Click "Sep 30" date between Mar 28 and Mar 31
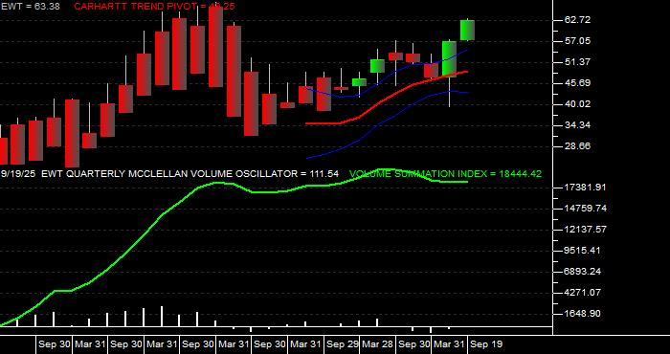 414,344
